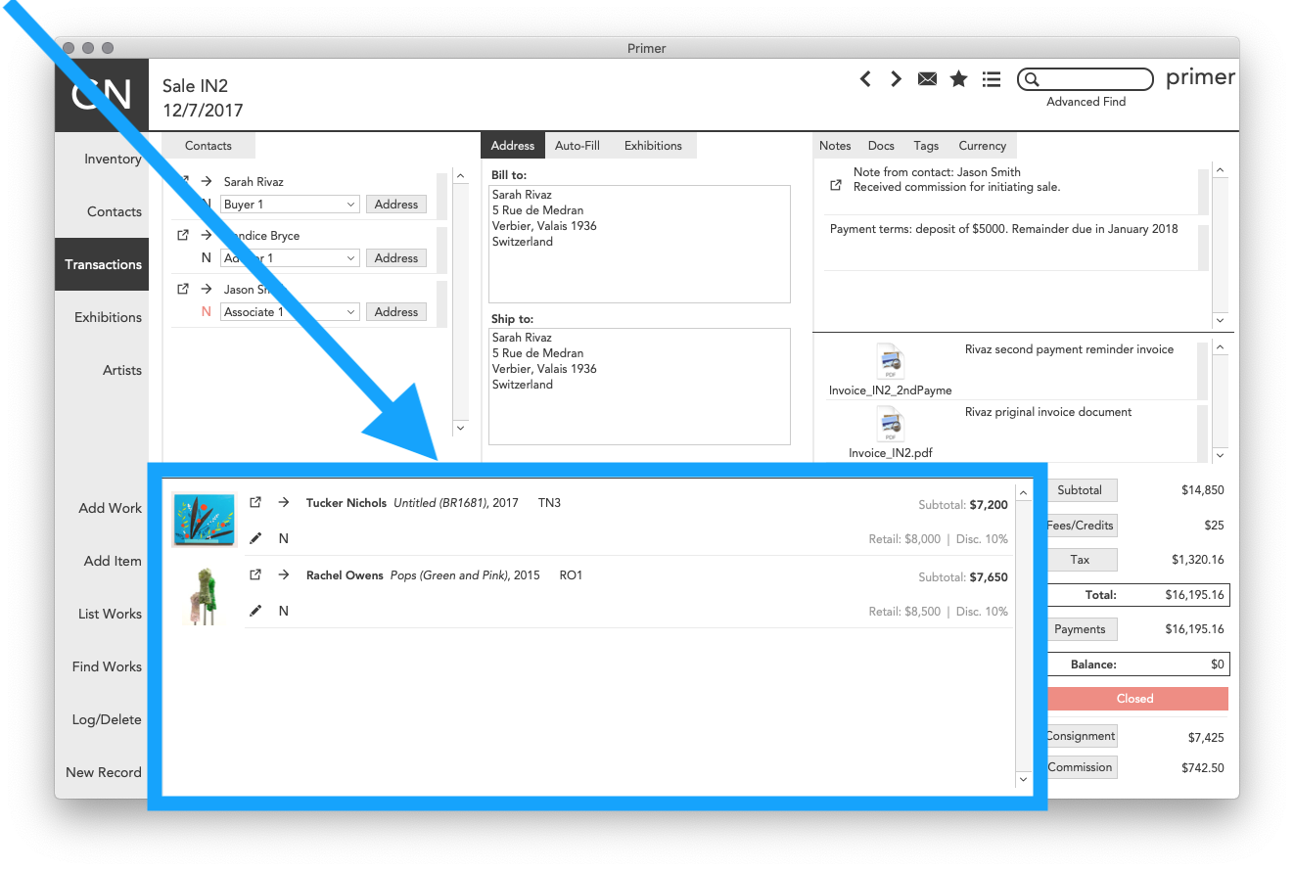Click pencil edit icon for Tucker Nichols work
1294x871 pixels.
click(255, 538)
